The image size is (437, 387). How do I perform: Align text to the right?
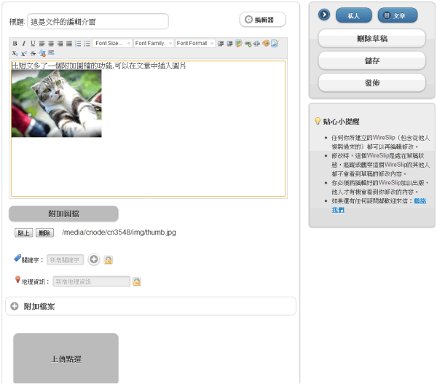(60, 44)
